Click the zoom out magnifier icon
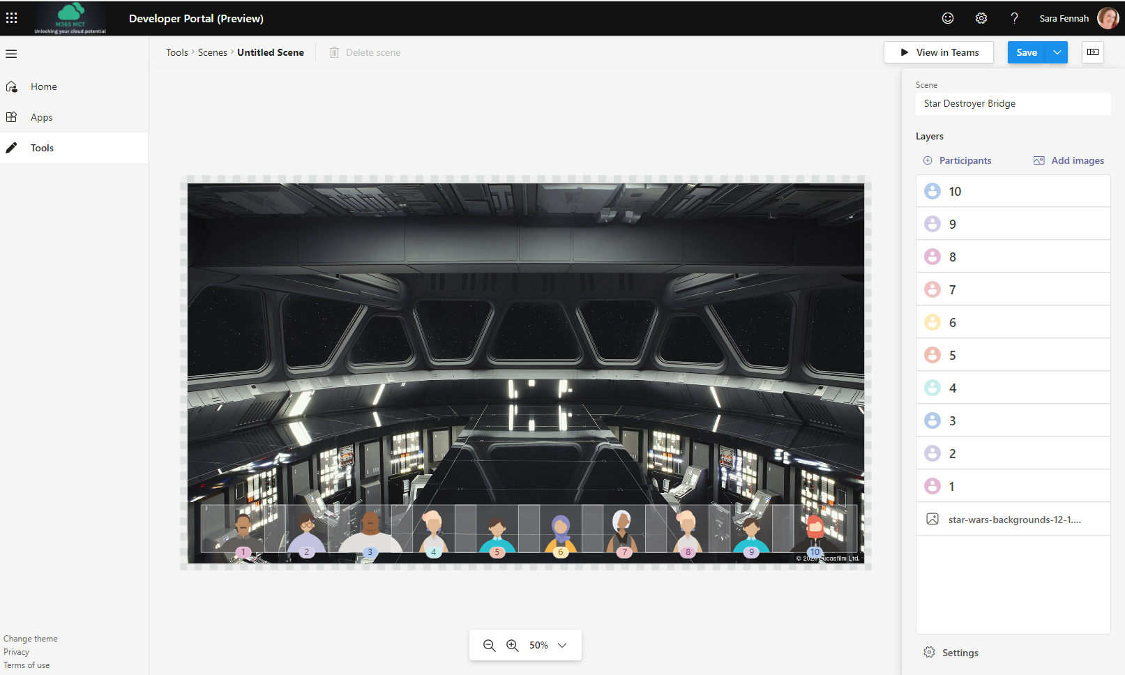Viewport: 1125px width, 675px height. point(489,645)
